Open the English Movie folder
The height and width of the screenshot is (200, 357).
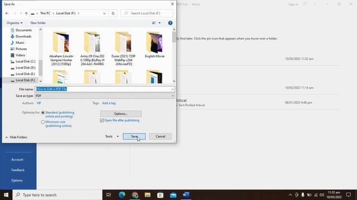click(x=155, y=44)
